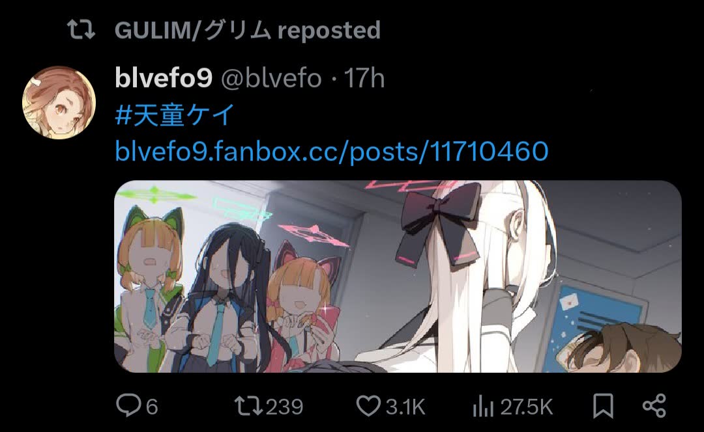Open view analytics bar chart icon
Screen dimensions: 704x432
point(483,406)
